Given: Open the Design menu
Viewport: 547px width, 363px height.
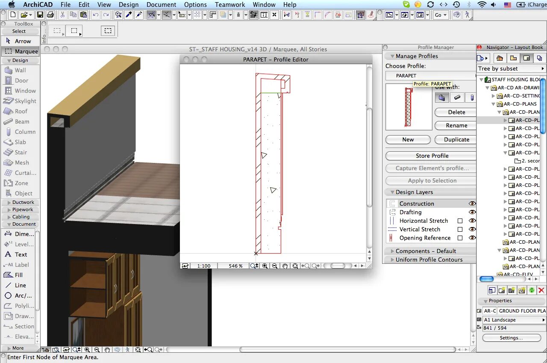Looking at the screenshot, I should coord(128,5).
